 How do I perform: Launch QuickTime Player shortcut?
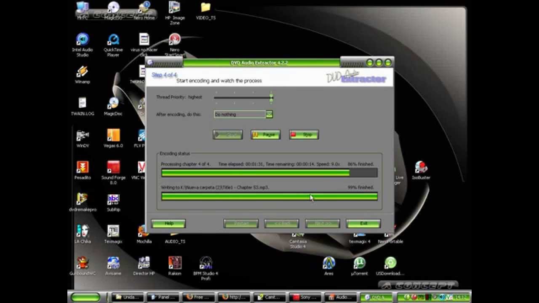click(x=113, y=45)
